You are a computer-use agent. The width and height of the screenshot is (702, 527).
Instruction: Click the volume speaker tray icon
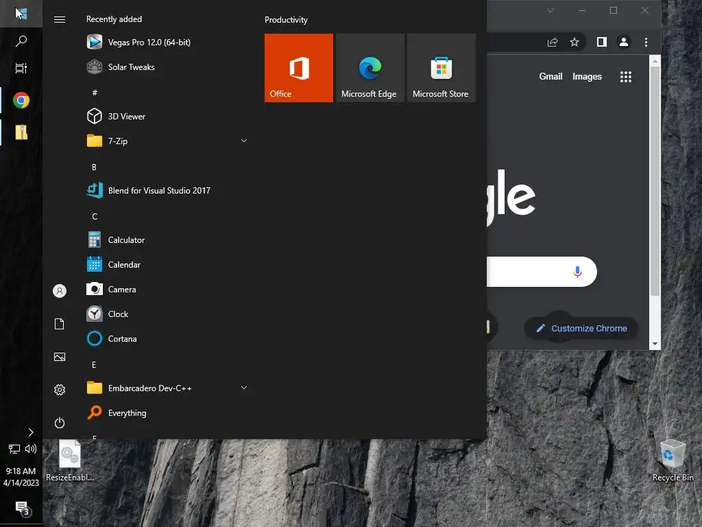click(x=31, y=449)
